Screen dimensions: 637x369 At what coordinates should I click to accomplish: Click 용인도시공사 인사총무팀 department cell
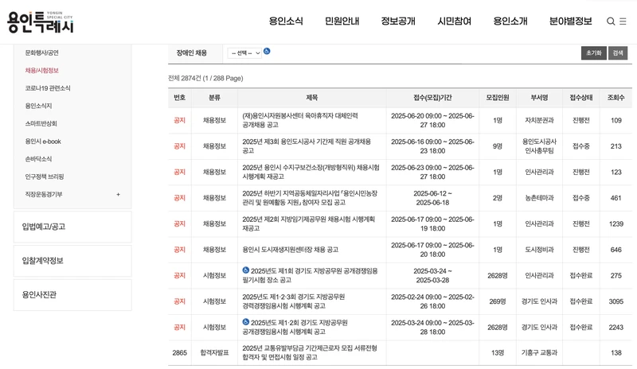click(x=540, y=146)
